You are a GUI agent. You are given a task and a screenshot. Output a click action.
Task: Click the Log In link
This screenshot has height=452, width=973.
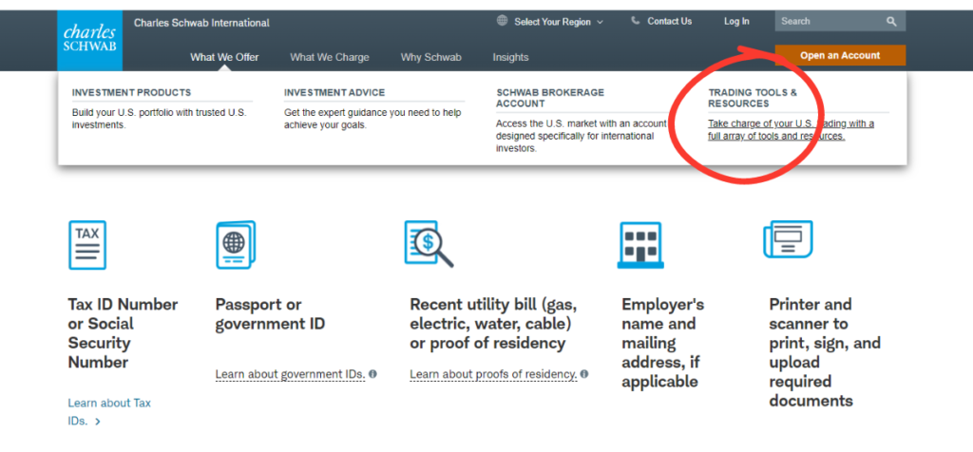(x=736, y=21)
